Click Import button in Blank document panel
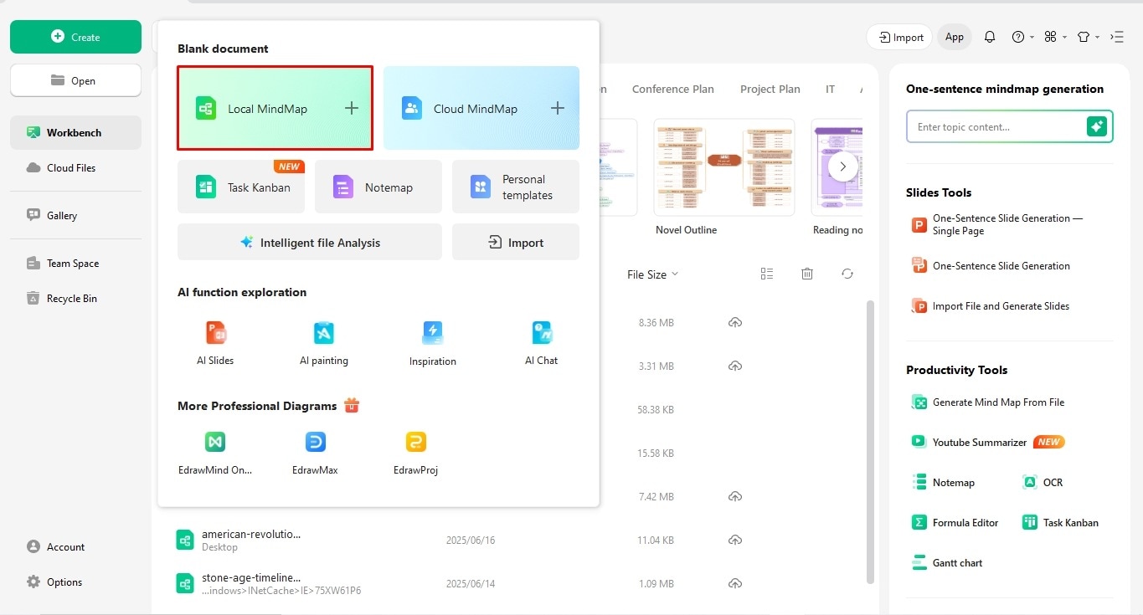Screen dimensions: 1143x615 point(516,242)
